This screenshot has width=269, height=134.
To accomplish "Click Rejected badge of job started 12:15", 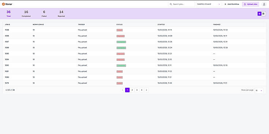I will tap(121, 60).
